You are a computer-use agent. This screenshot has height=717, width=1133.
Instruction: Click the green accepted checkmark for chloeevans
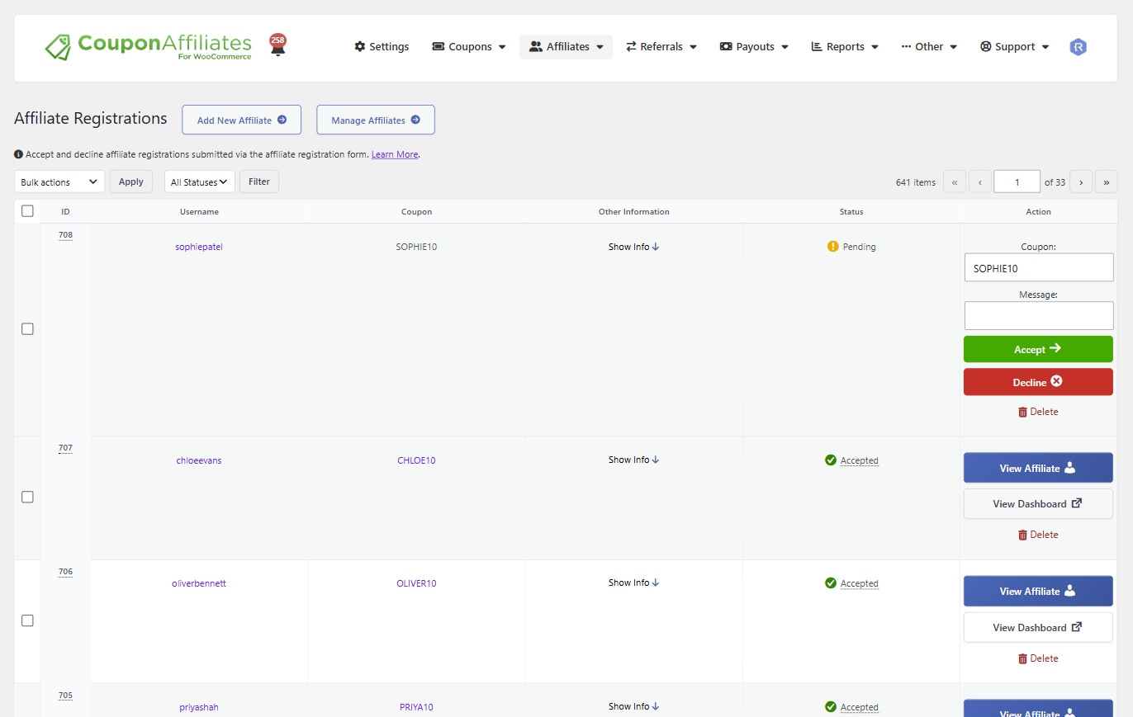click(x=831, y=460)
